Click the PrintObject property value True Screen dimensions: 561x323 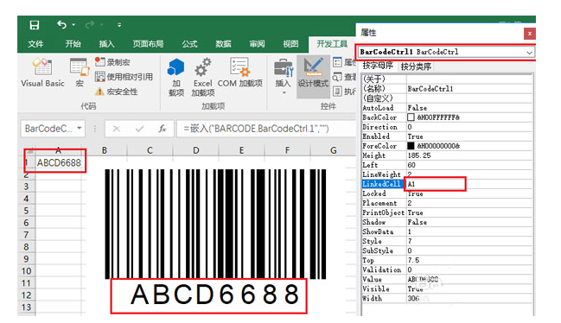click(469, 212)
